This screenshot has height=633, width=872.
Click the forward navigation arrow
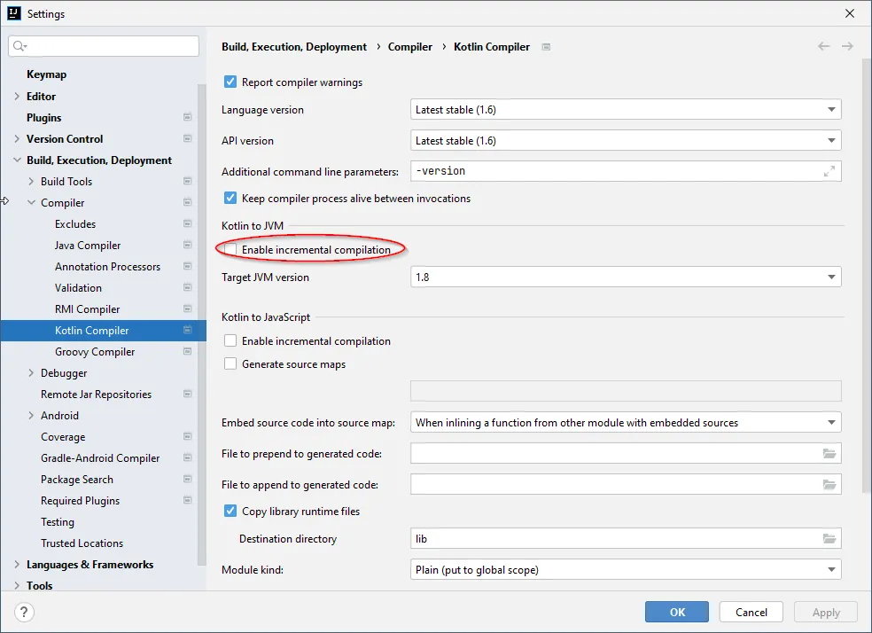coord(847,46)
